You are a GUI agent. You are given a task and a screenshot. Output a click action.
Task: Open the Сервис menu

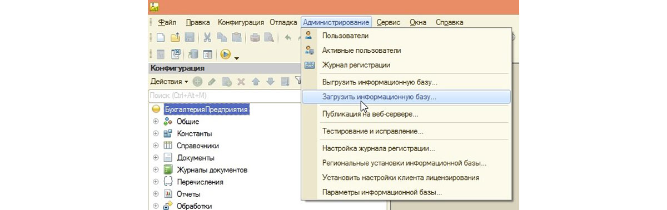pos(389,22)
